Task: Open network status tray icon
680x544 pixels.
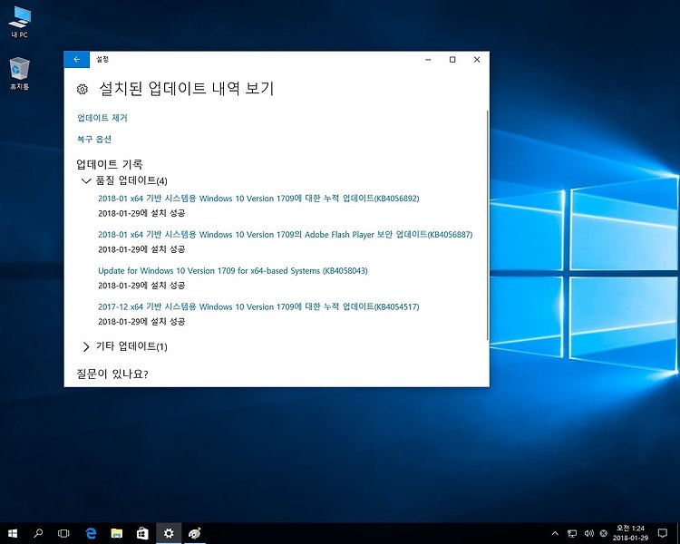Action: tap(572, 533)
